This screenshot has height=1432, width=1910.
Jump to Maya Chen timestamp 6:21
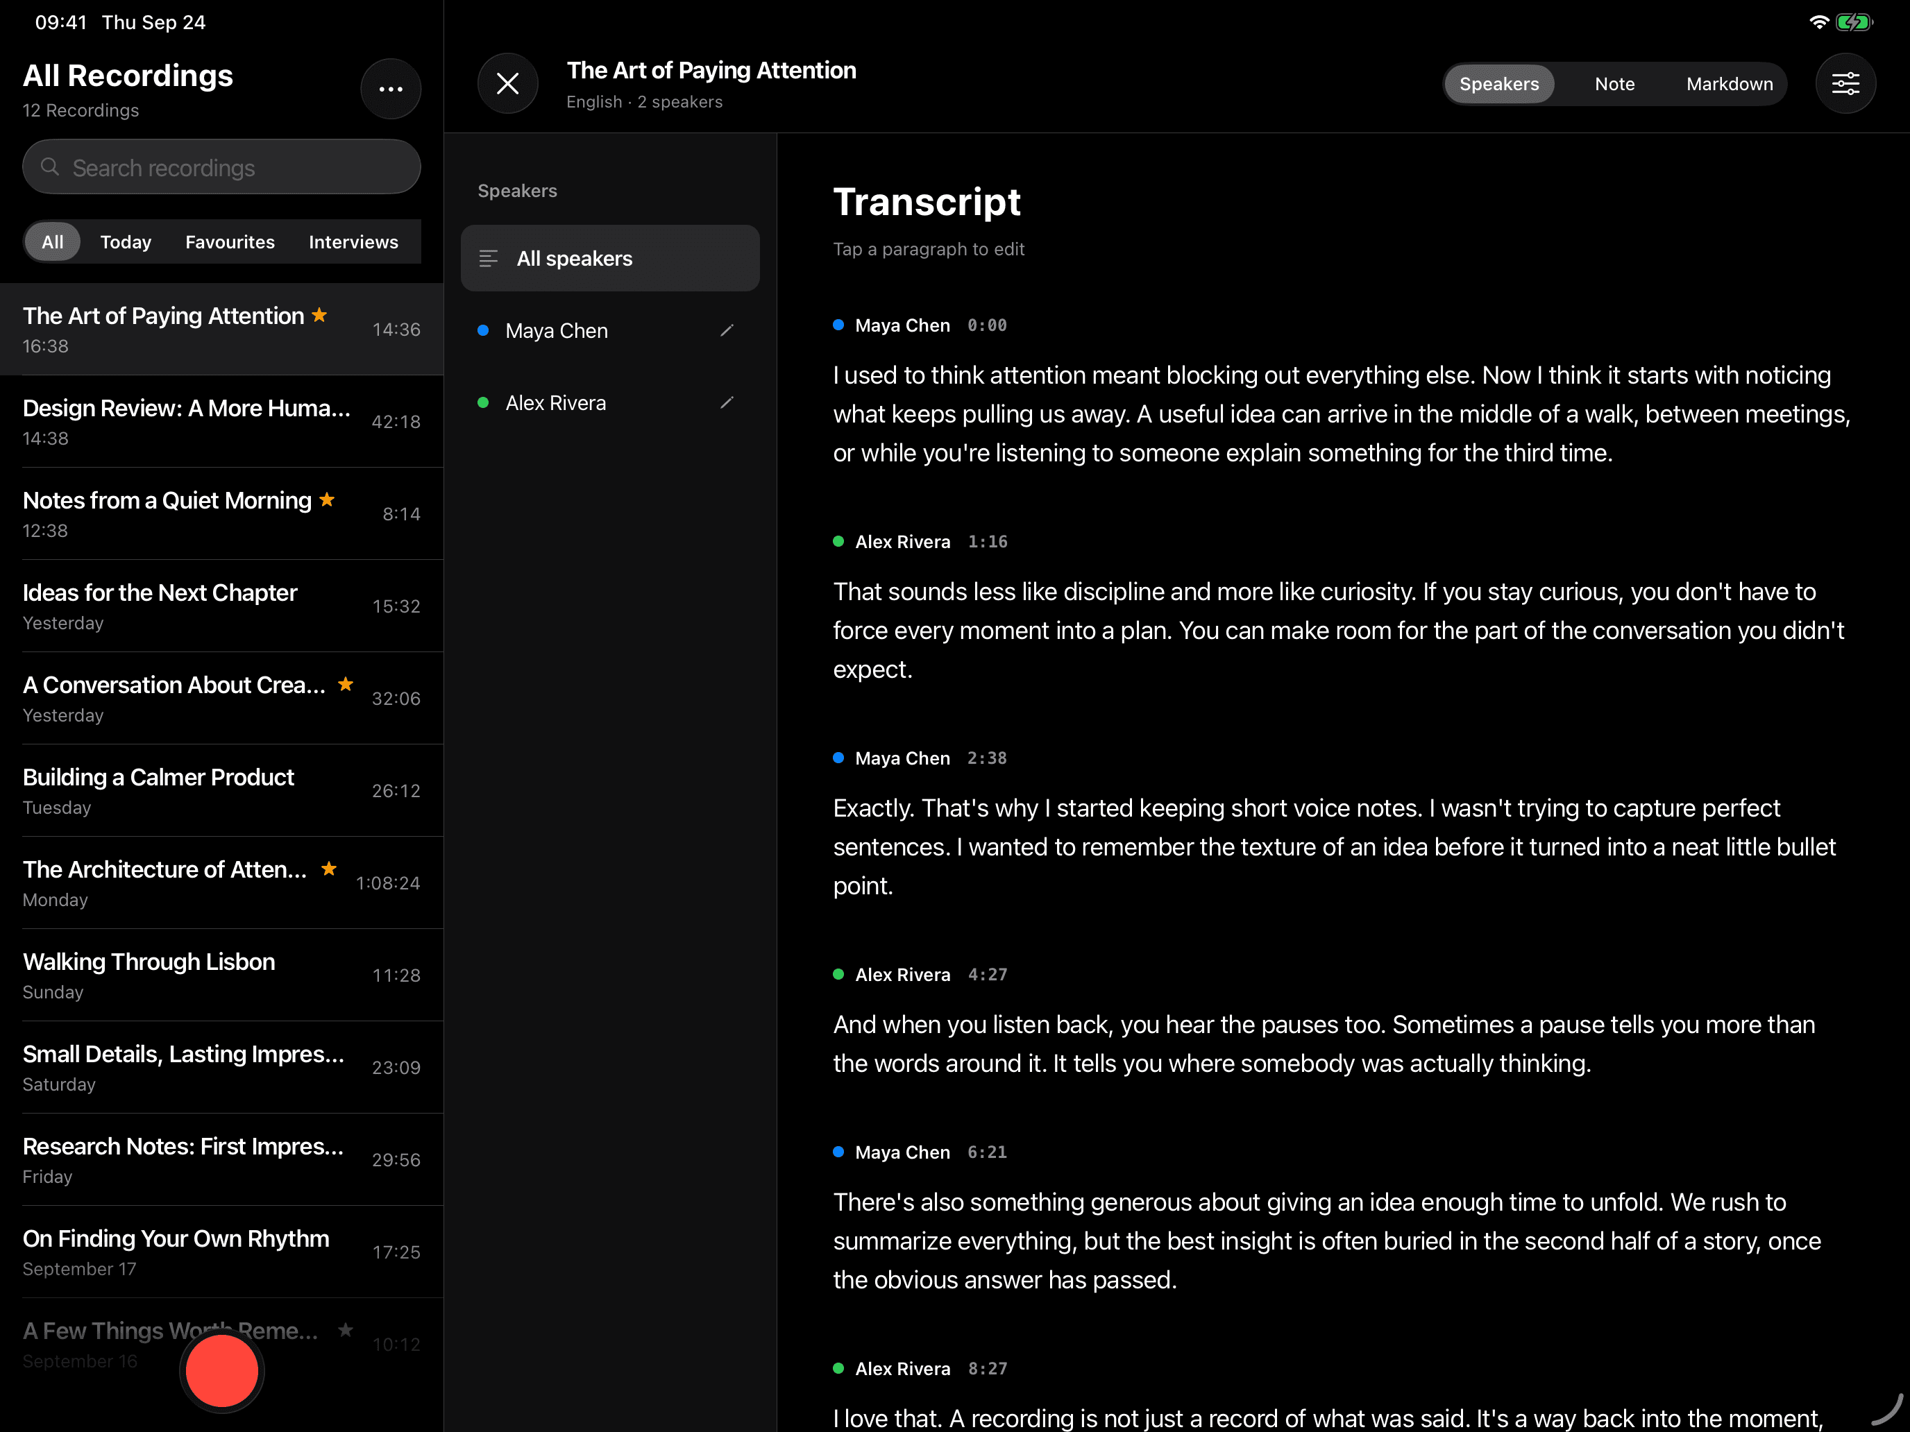[x=987, y=1153]
